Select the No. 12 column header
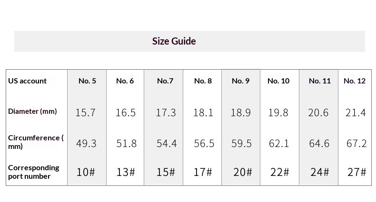 [355, 81]
